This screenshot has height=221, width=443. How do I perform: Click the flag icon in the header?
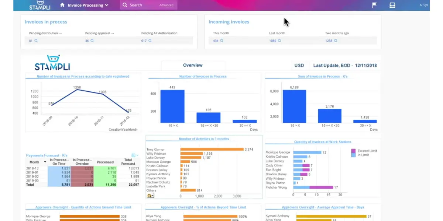coord(374,5)
